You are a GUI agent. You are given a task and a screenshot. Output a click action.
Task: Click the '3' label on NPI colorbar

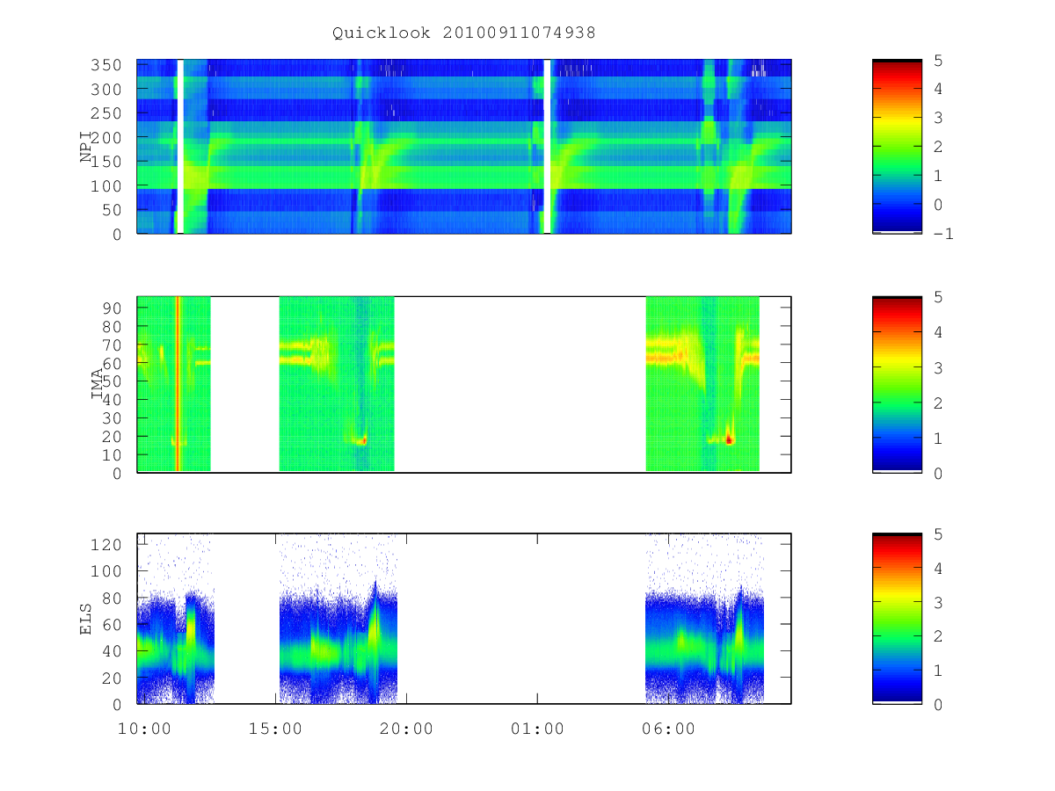click(939, 118)
